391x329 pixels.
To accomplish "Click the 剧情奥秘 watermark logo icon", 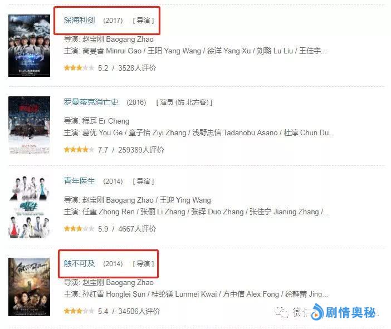I will [x=317, y=312].
